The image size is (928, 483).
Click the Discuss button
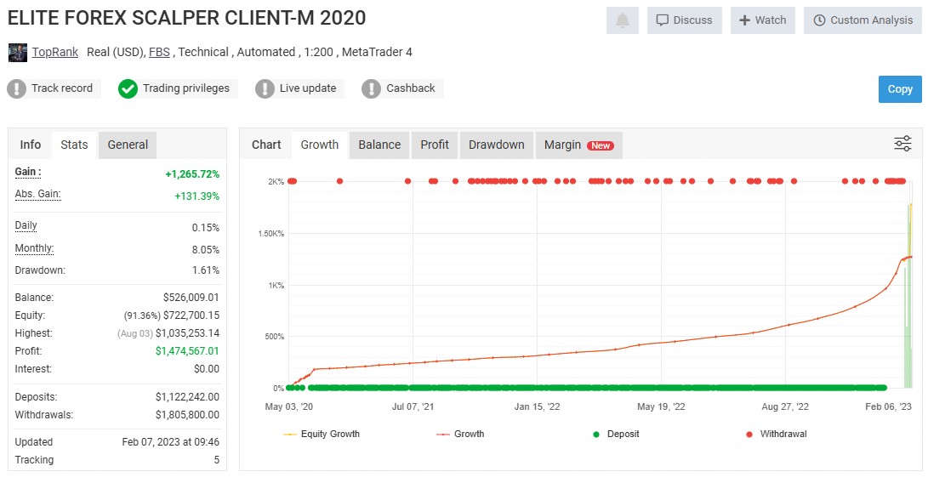click(684, 20)
